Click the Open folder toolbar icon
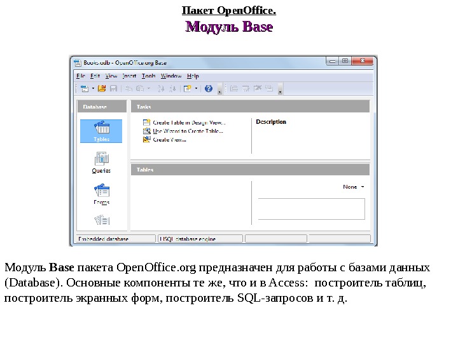The width and height of the screenshot is (458, 343). click(x=102, y=88)
